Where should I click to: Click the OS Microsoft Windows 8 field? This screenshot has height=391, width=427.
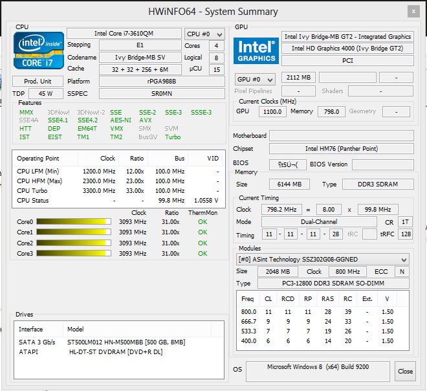pos(318,372)
